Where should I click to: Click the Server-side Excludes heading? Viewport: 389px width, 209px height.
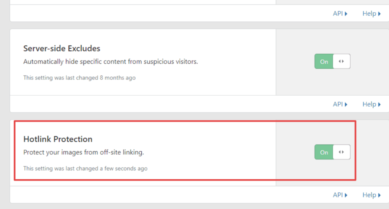click(x=62, y=48)
